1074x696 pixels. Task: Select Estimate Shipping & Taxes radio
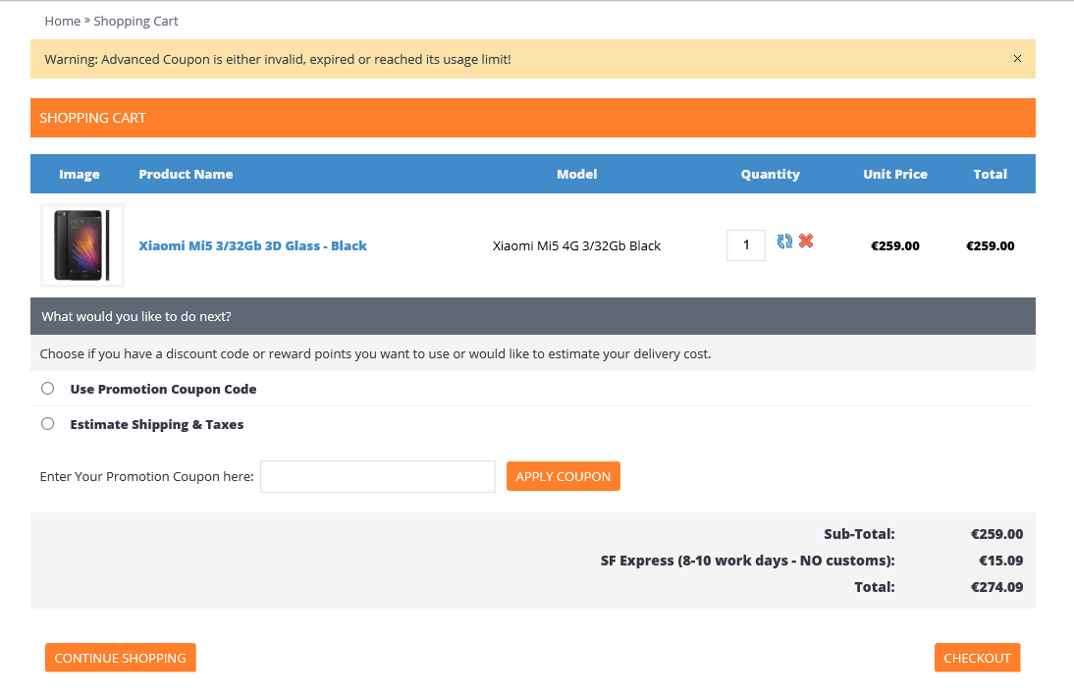(x=47, y=424)
